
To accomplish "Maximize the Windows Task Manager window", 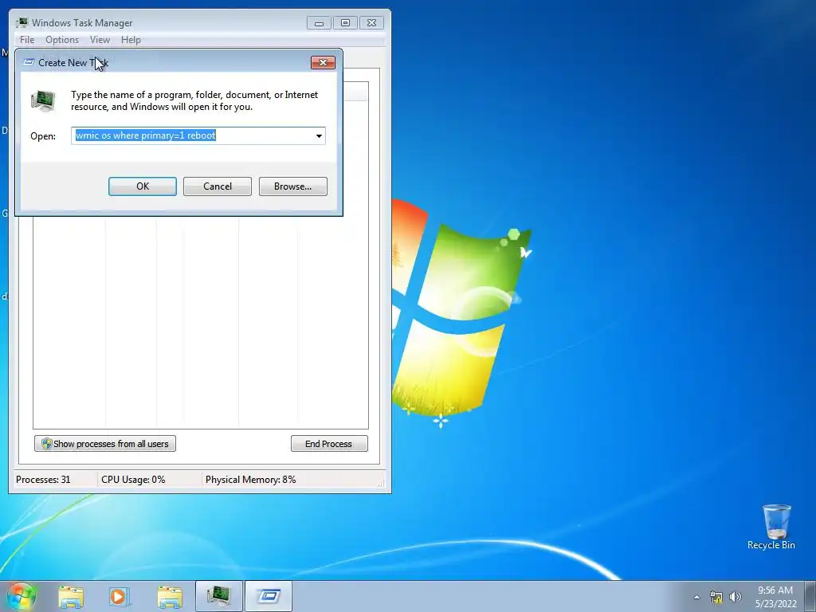I will pos(345,23).
